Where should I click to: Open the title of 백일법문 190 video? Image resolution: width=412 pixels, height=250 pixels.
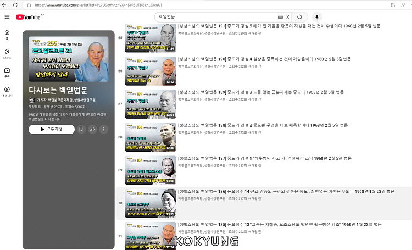(x=264, y=59)
